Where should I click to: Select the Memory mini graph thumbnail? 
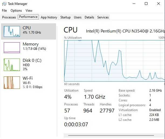[12, 48]
